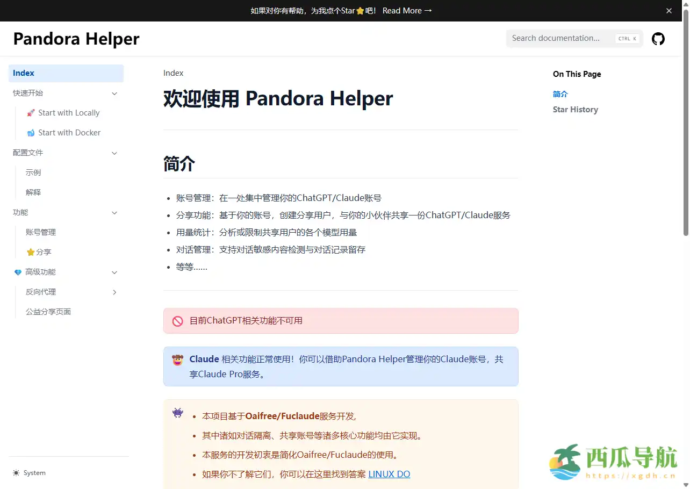This screenshot has width=690, height=489.
Task: Open the project's GitHub page
Action: (658, 38)
